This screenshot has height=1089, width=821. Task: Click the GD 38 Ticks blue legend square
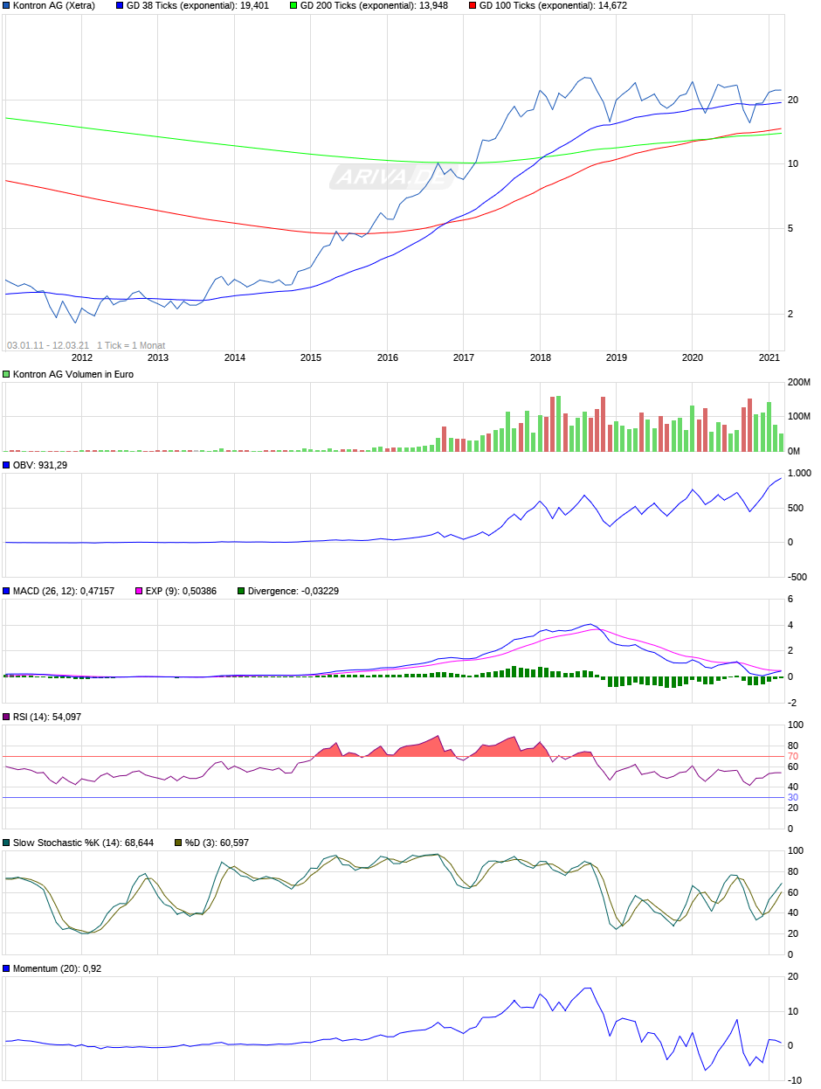(120, 5)
